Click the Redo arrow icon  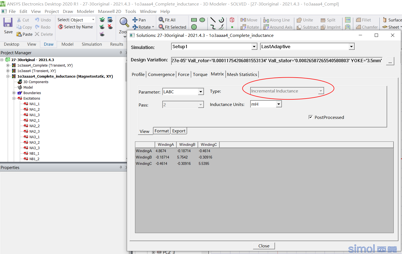coord(37,27)
